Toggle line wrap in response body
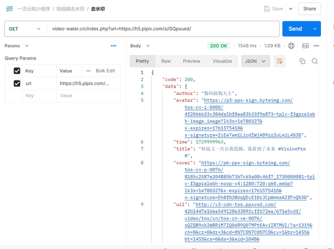The image size is (334, 249). 280,61
